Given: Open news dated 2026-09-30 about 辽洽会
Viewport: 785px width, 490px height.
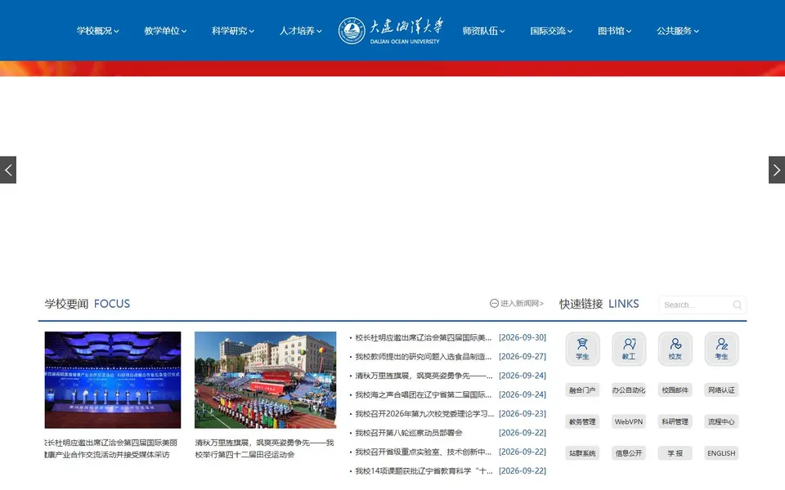Looking at the screenshot, I should coord(423,337).
